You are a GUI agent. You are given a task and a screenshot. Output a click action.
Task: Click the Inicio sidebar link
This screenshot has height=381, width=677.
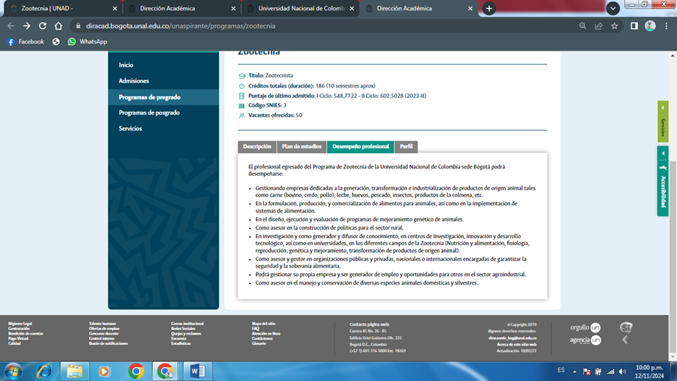point(126,65)
